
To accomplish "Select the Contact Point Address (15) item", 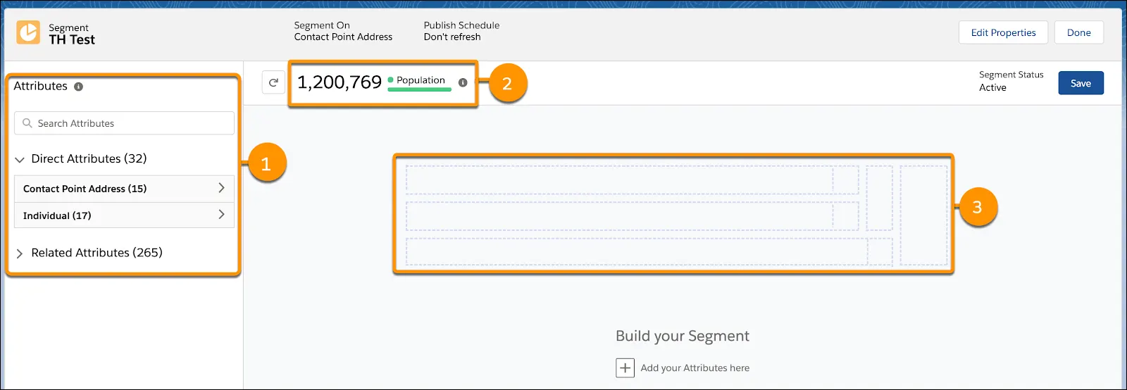I will pyautogui.click(x=124, y=189).
